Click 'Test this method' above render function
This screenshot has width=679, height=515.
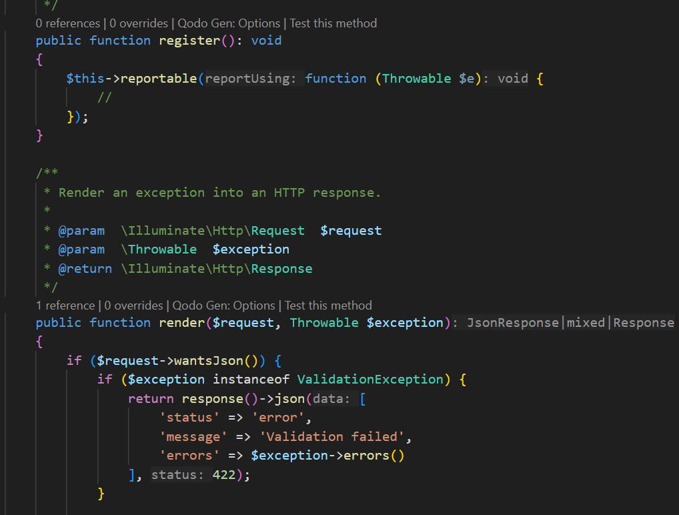[328, 306]
